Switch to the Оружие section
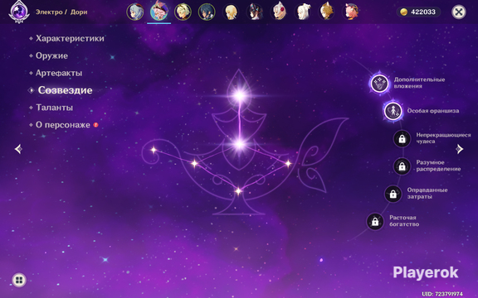The height and width of the screenshot is (298, 478). tap(51, 55)
